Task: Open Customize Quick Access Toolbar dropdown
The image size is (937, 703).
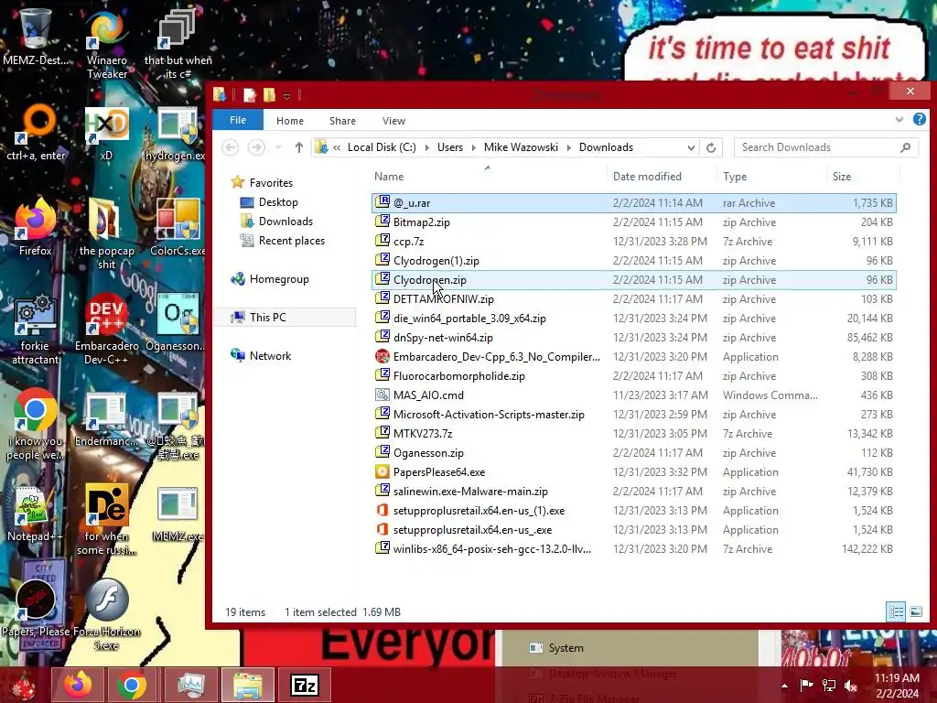Action: coord(286,95)
